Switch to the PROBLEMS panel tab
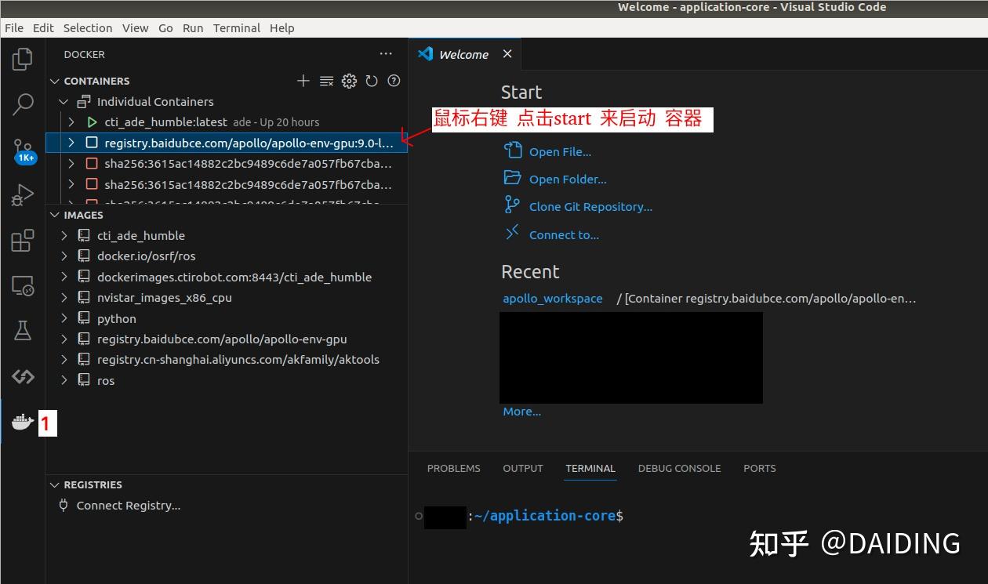The image size is (988, 584). click(453, 468)
